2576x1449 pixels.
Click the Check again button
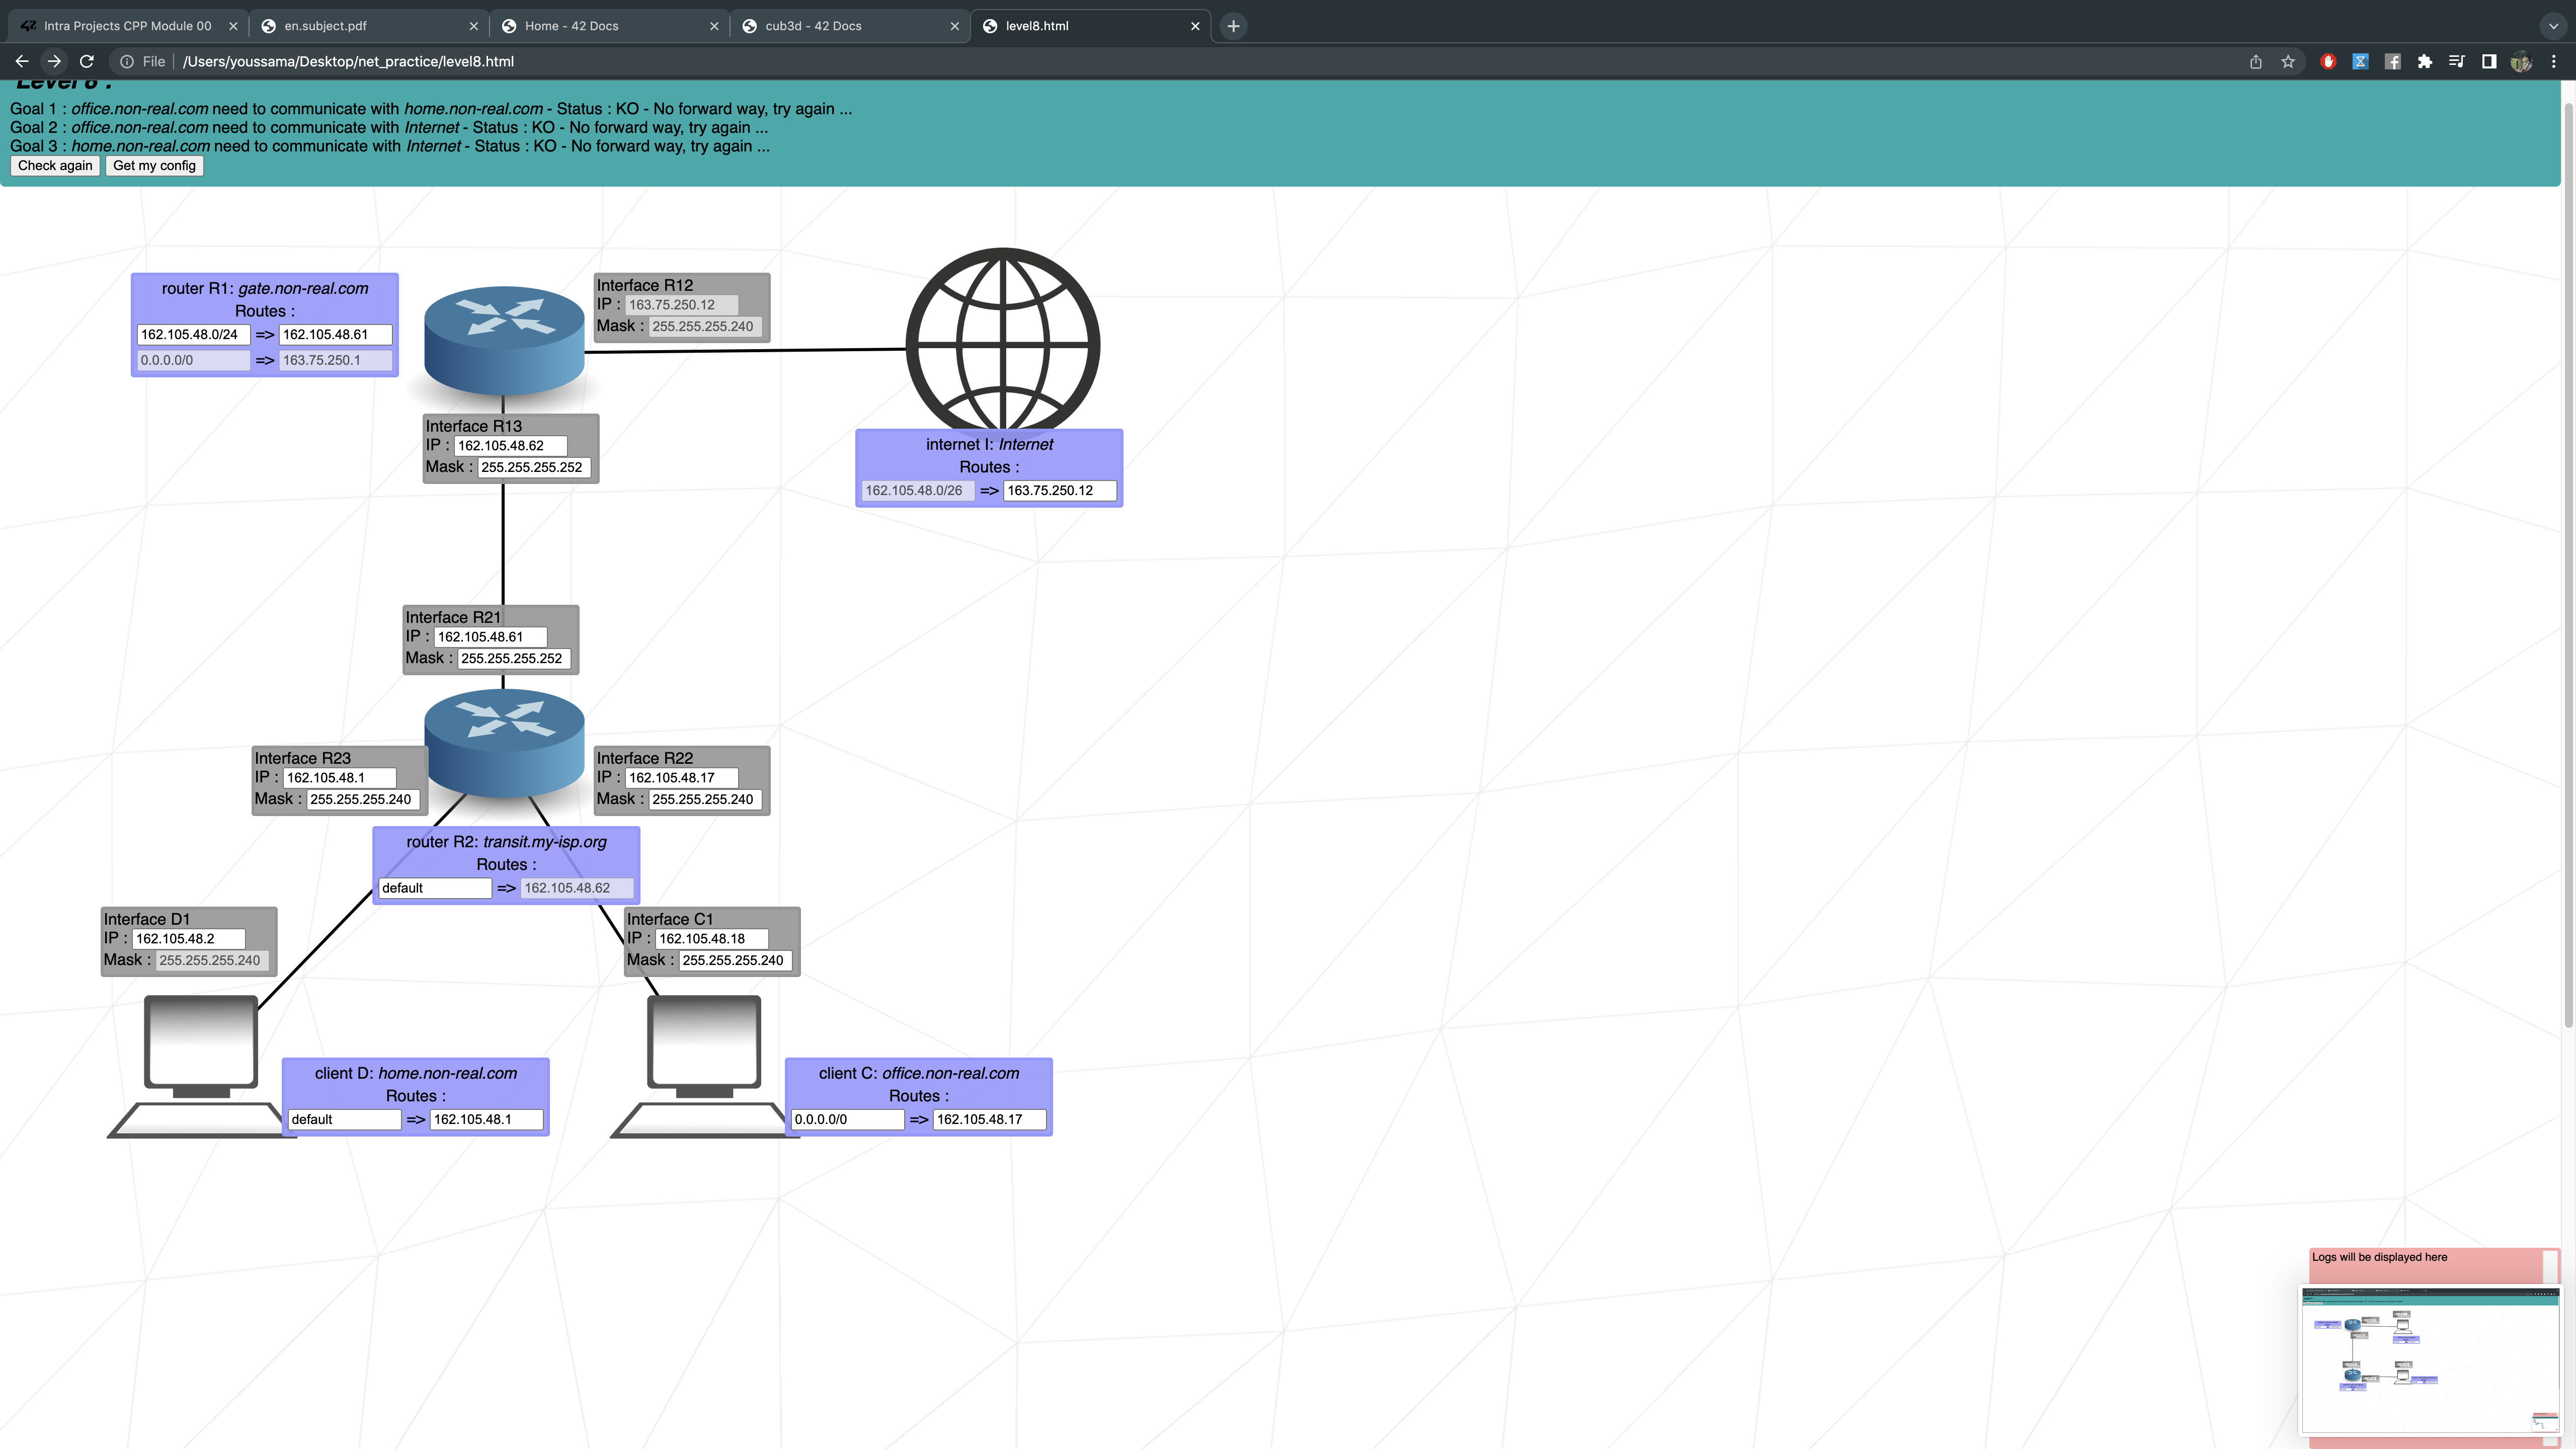55,166
